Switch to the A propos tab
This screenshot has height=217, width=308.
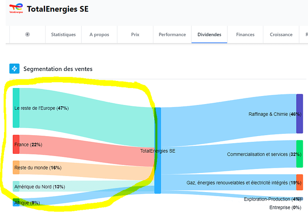click(x=99, y=34)
